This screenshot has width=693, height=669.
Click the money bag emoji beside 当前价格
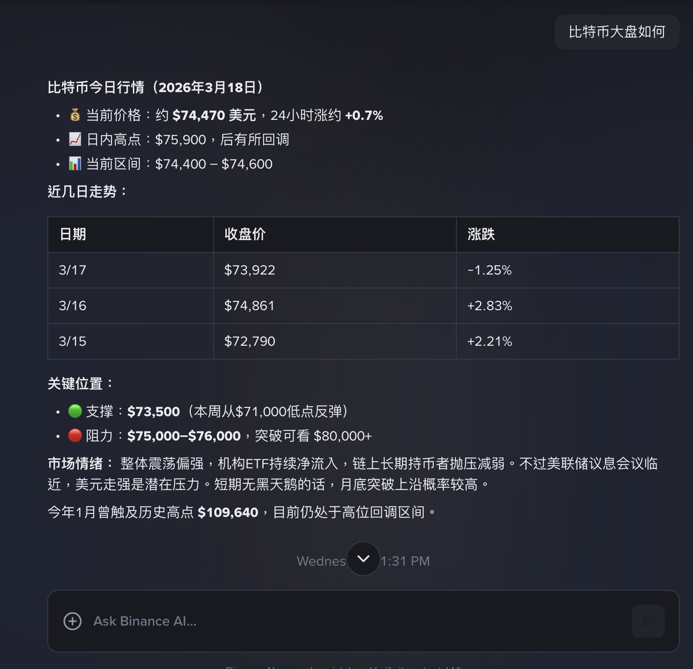[x=75, y=115]
